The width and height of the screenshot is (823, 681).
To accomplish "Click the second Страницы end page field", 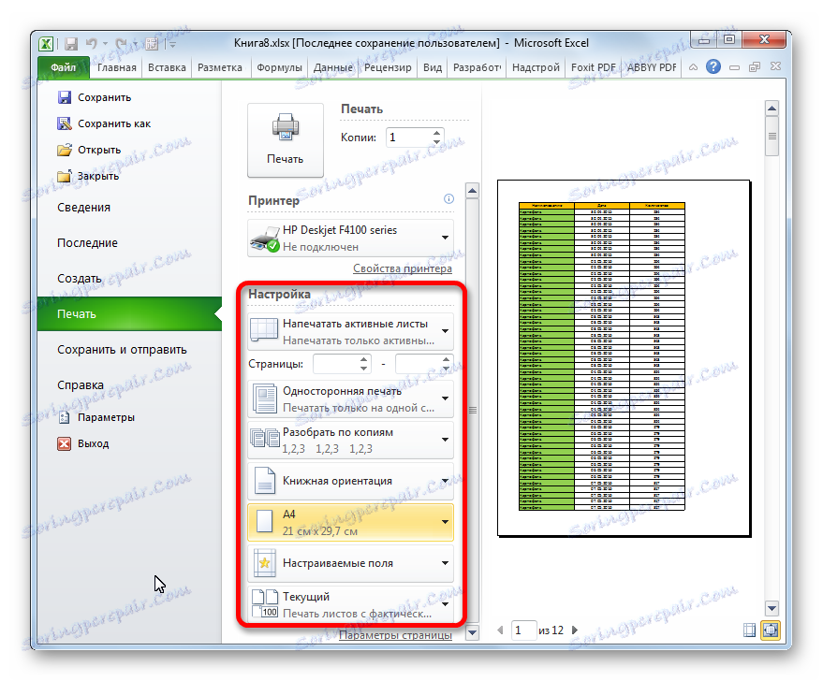I will 418,364.
